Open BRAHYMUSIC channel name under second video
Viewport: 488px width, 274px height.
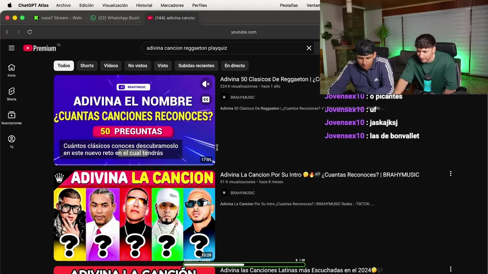point(242,193)
